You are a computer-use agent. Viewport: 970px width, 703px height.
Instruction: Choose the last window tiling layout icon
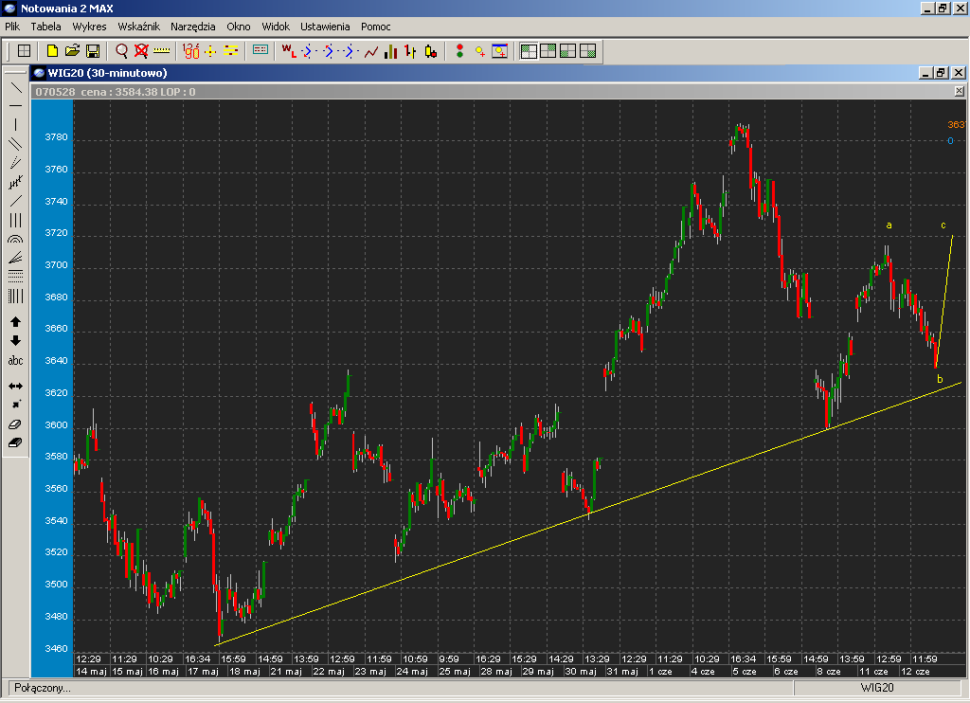tap(587, 51)
